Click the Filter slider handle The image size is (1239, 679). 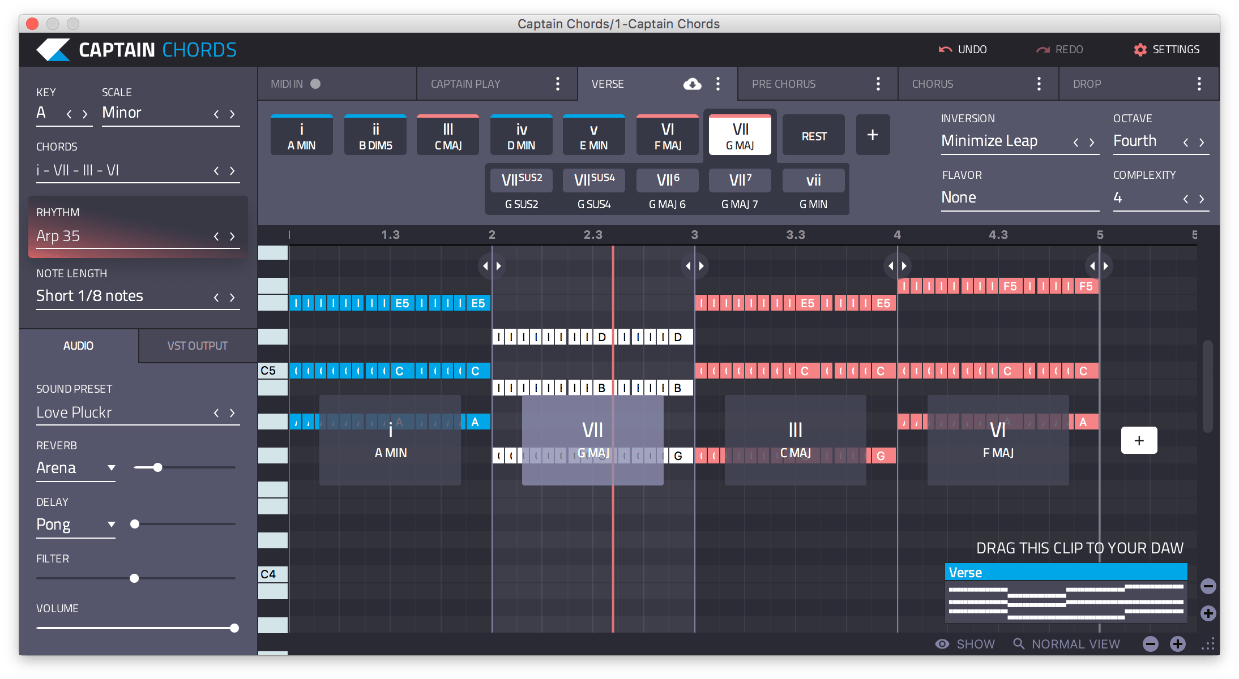click(x=134, y=578)
